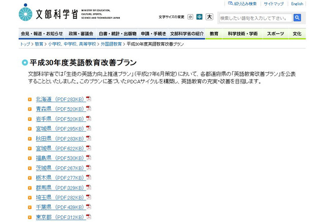
Task: Click the search keyword input field
Action: tap(255, 18)
